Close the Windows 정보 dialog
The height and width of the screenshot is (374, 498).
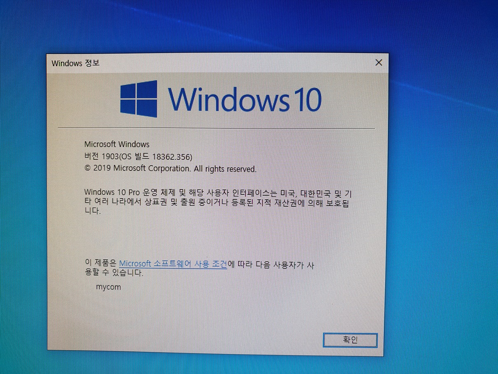pyautogui.click(x=379, y=63)
